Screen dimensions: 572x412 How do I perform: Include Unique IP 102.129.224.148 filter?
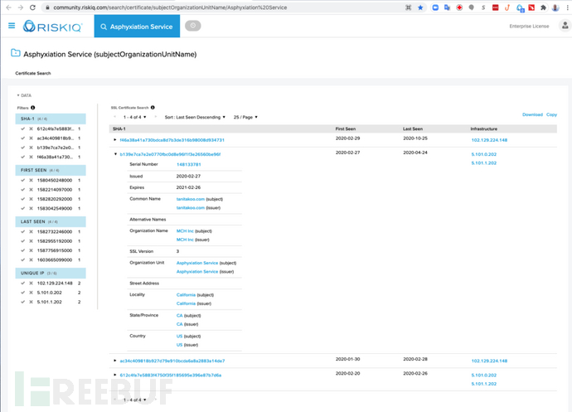pyautogui.click(x=23, y=284)
